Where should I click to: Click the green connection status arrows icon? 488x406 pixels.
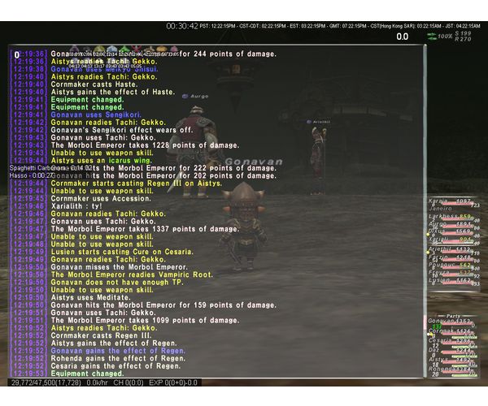432,37
